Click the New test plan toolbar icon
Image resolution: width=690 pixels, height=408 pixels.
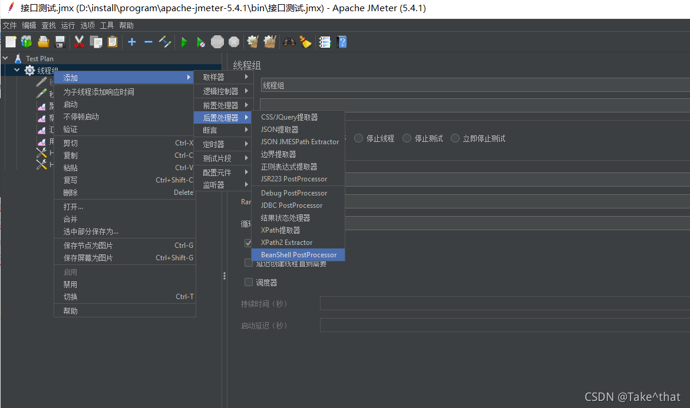(x=11, y=42)
